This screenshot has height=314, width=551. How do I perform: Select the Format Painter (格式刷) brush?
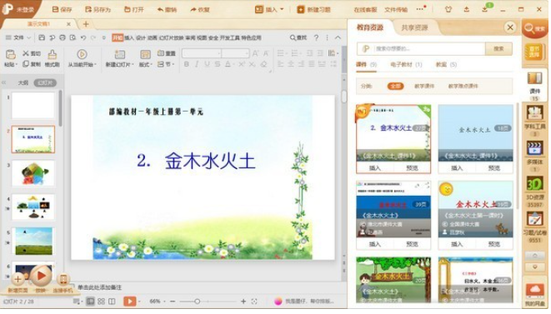(52, 54)
